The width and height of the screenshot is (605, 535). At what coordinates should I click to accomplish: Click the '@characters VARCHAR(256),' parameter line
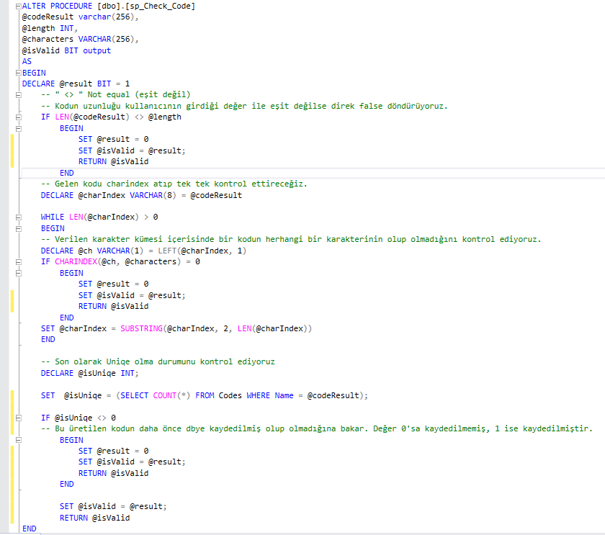click(x=80, y=40)
